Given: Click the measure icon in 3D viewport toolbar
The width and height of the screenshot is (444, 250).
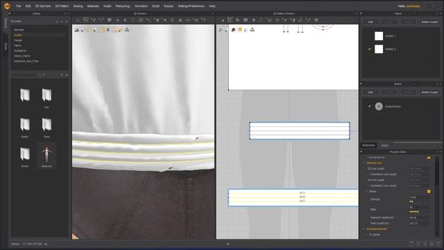Looking at the screenshot, I should tap(127, 30).
